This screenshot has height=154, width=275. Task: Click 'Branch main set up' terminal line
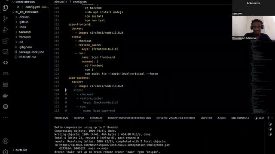pos(107,152)
